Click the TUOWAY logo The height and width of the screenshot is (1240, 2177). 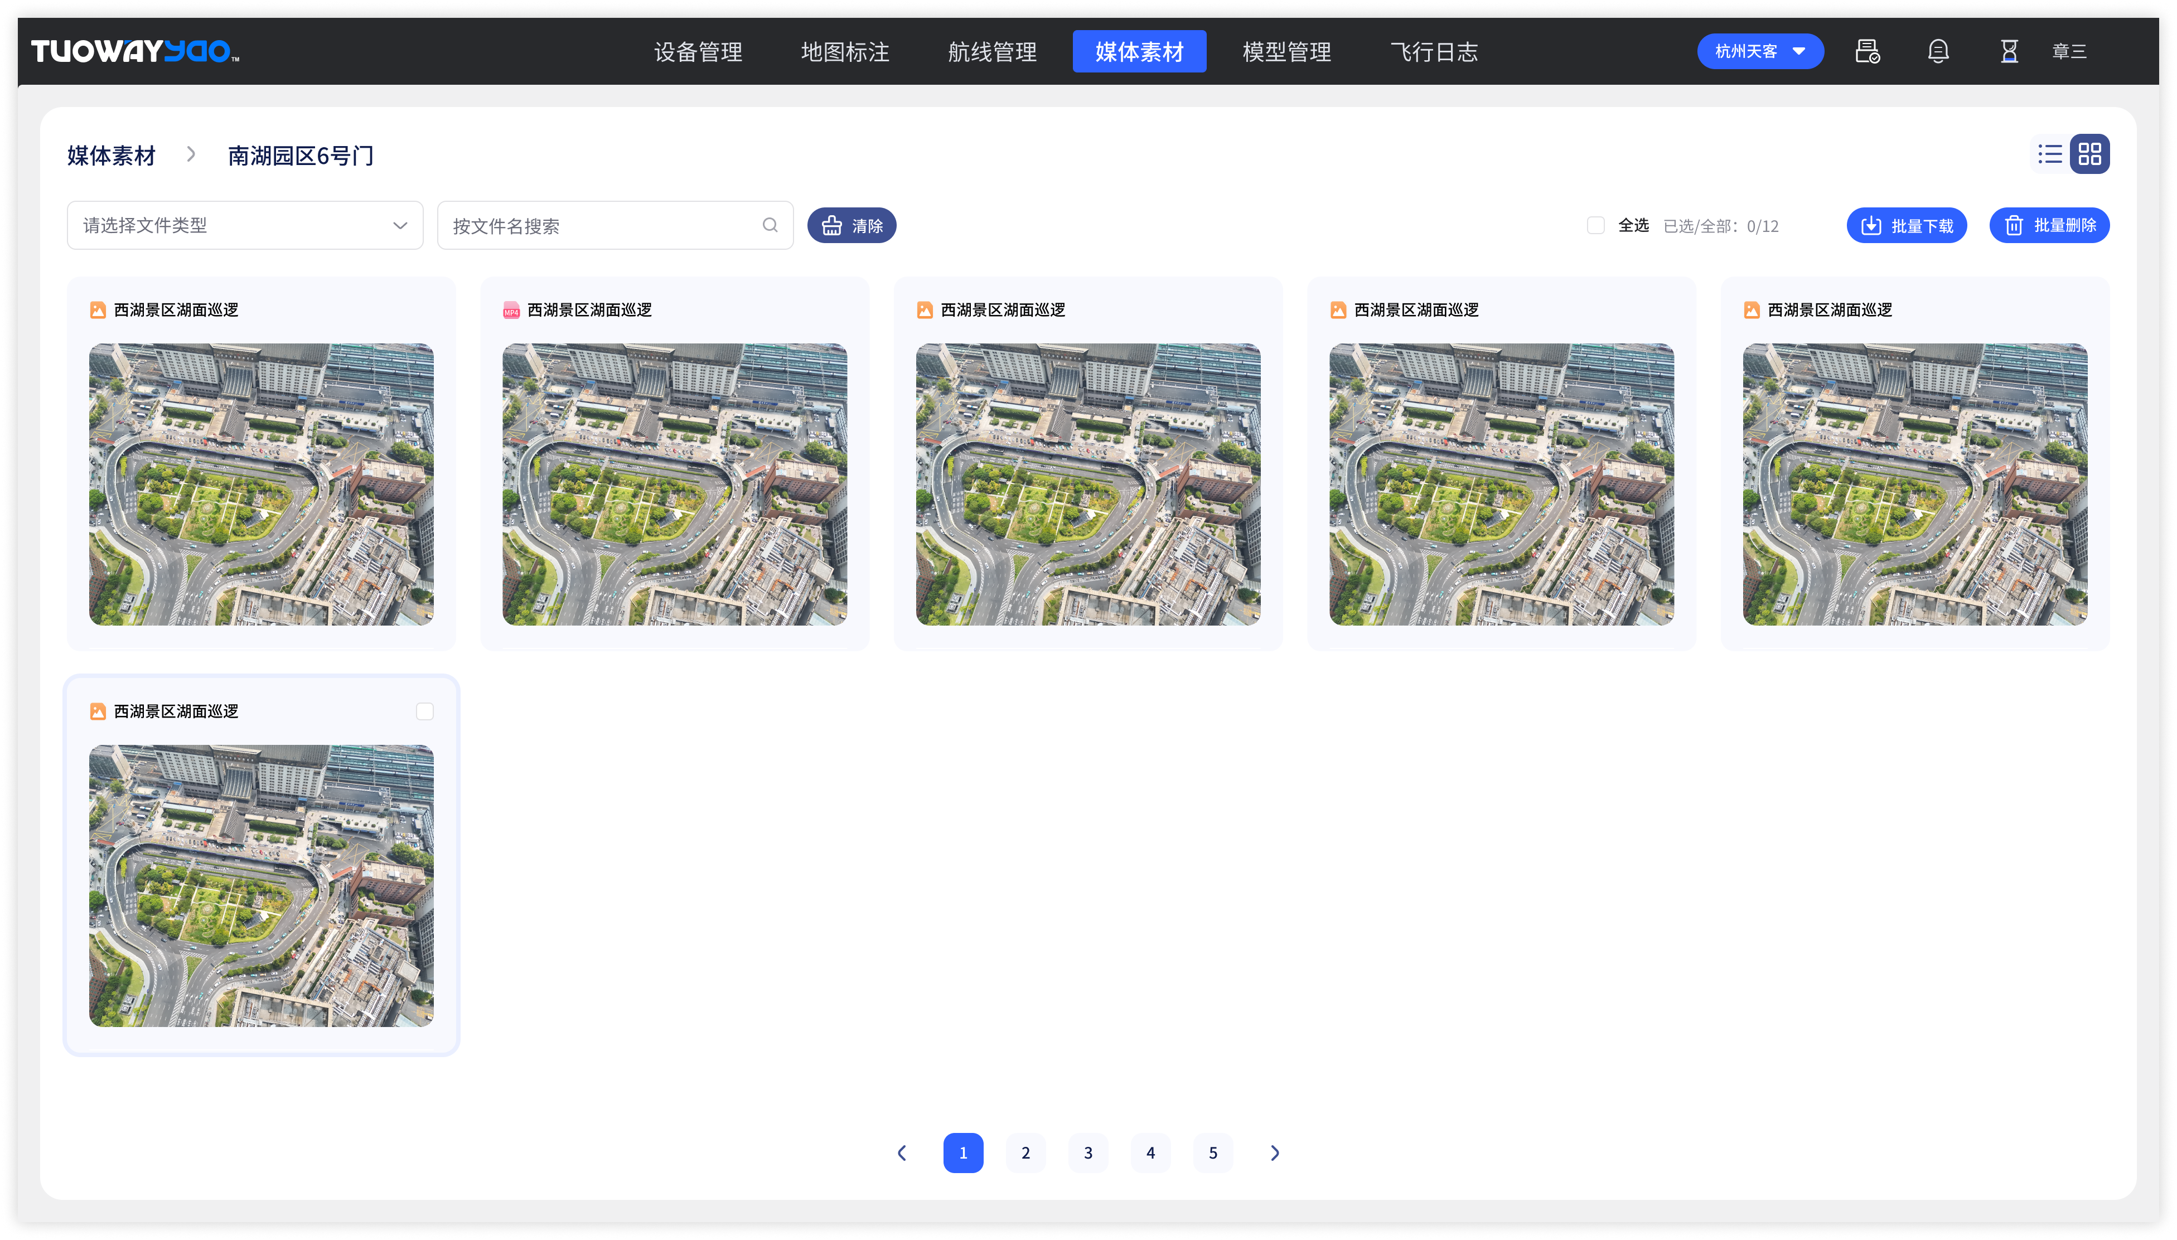tap(134, 51)
